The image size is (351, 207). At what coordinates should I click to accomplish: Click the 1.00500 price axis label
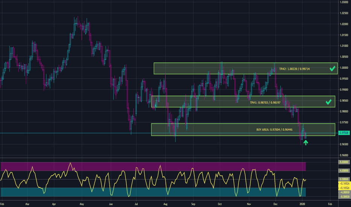pyautogui.click(x=344, y=57)
